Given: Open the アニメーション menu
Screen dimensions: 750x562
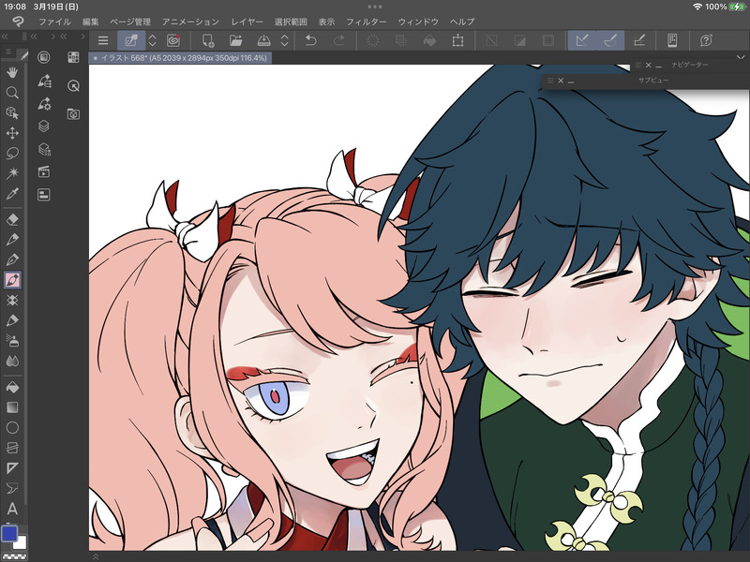Looking at the screenshot, I should (x=190, y=22).
